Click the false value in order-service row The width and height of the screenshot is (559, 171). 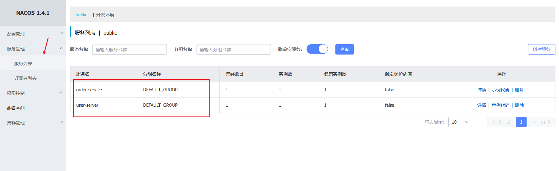(390, 90)
